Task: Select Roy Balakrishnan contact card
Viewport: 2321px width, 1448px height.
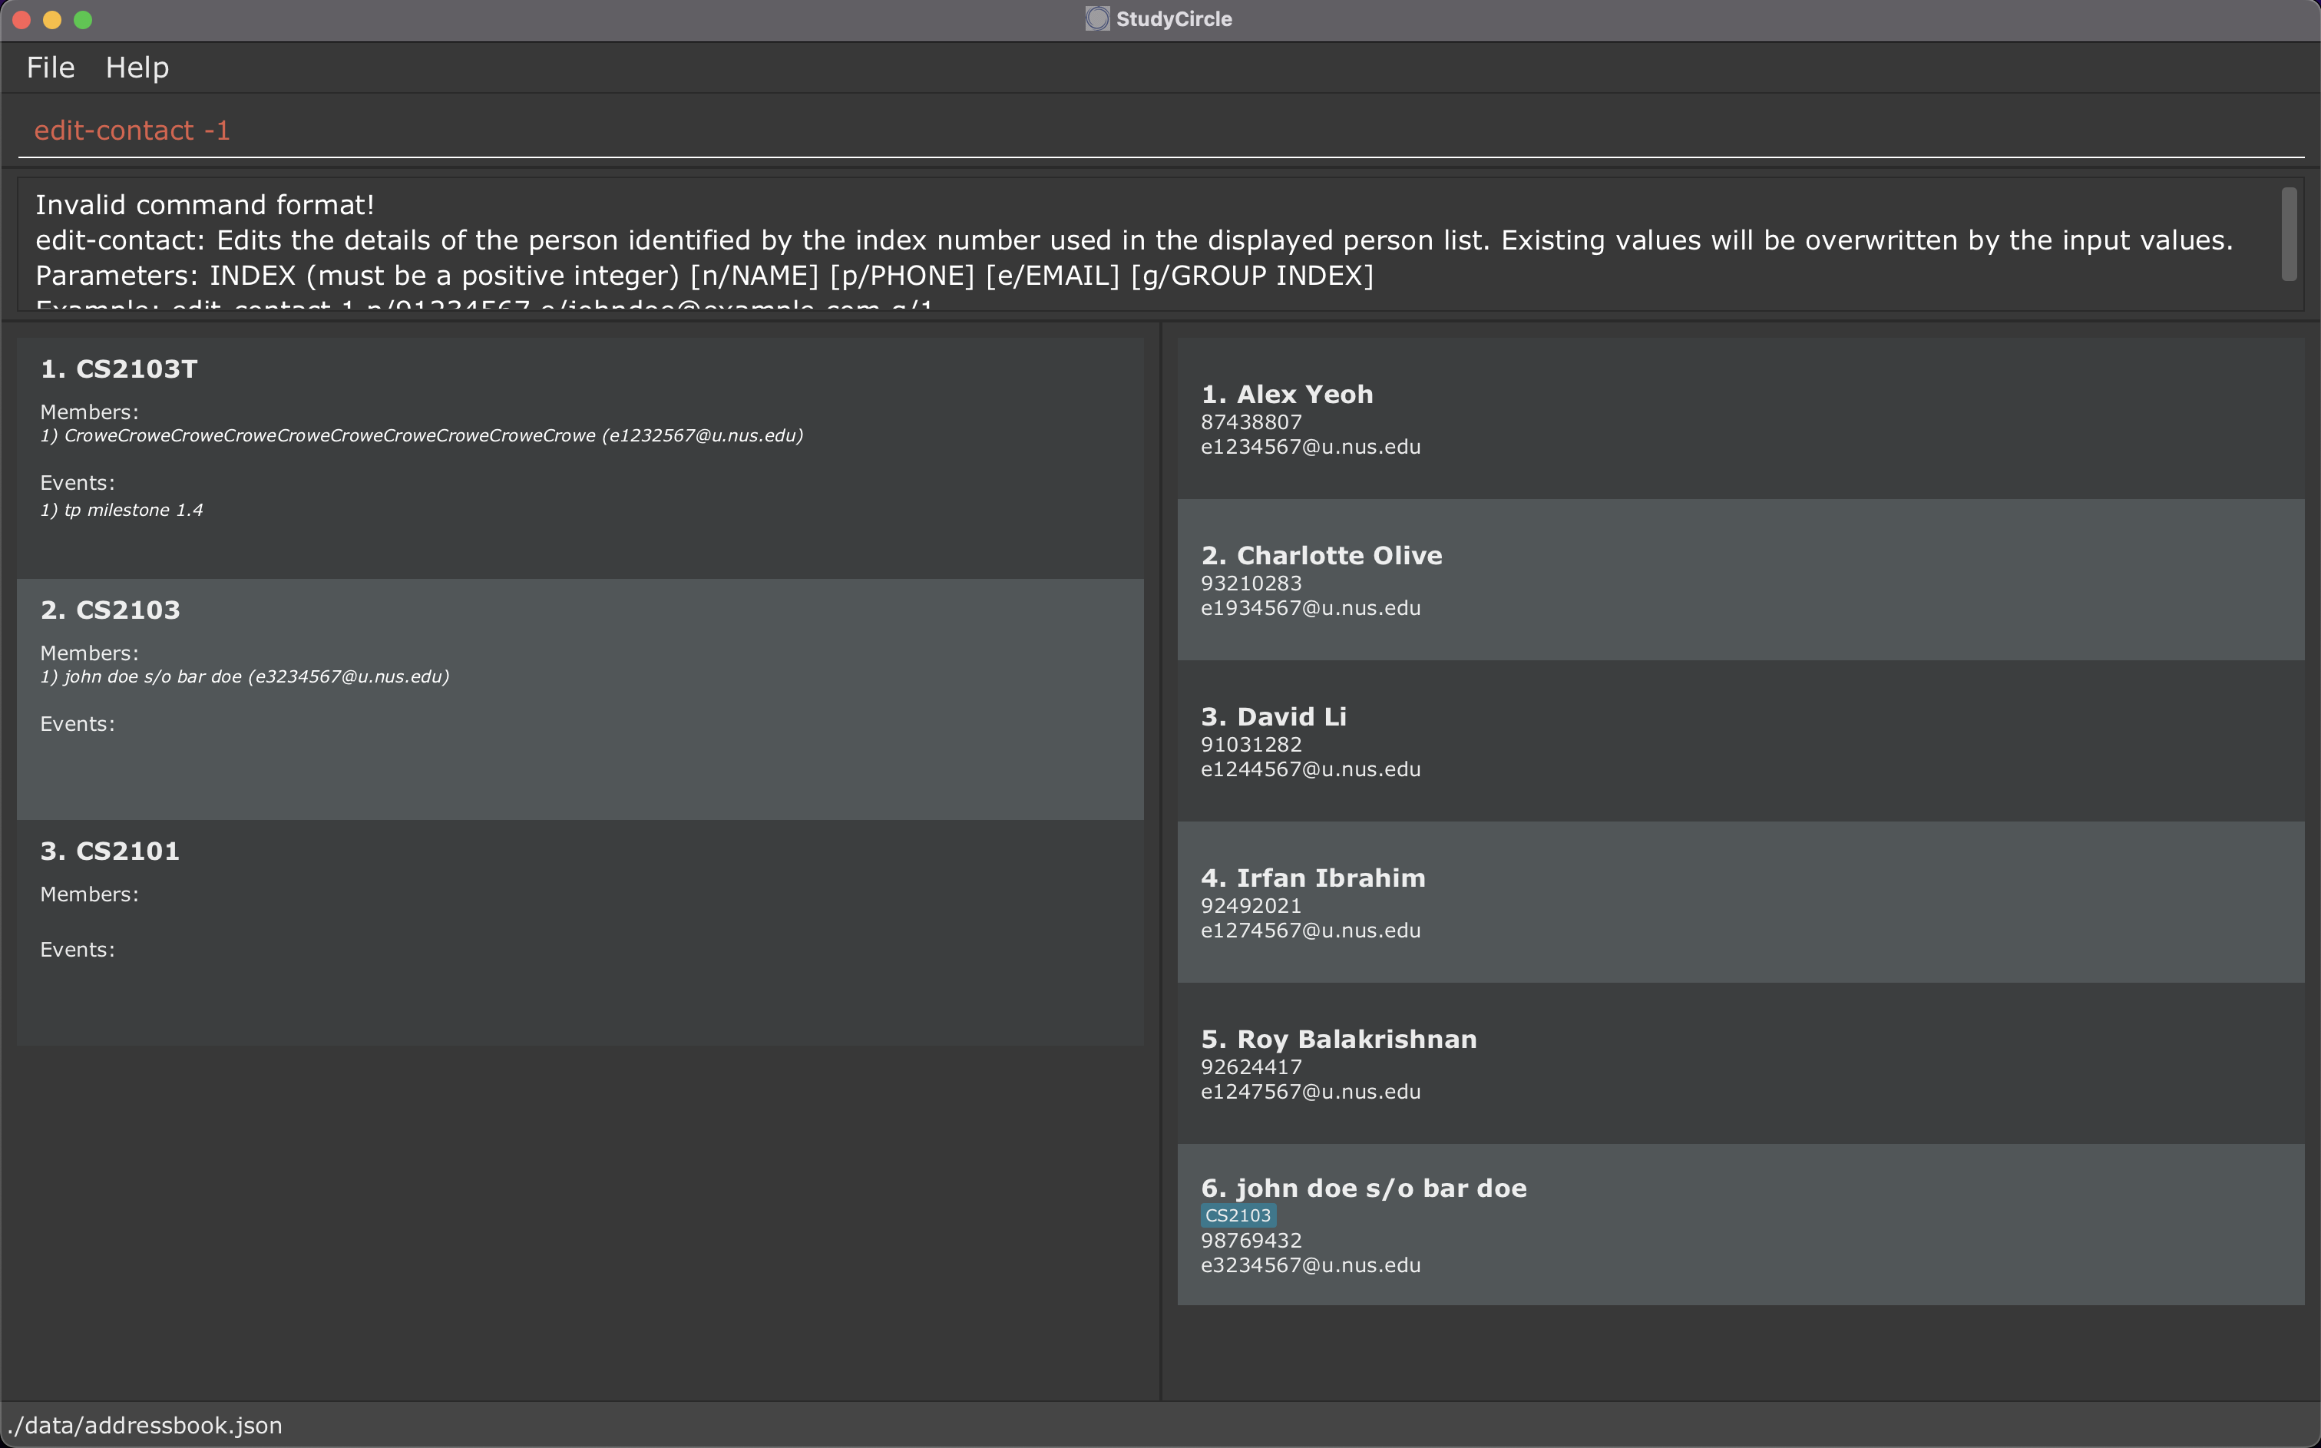Action: pyautogui.click(x=1740, y=1063)
